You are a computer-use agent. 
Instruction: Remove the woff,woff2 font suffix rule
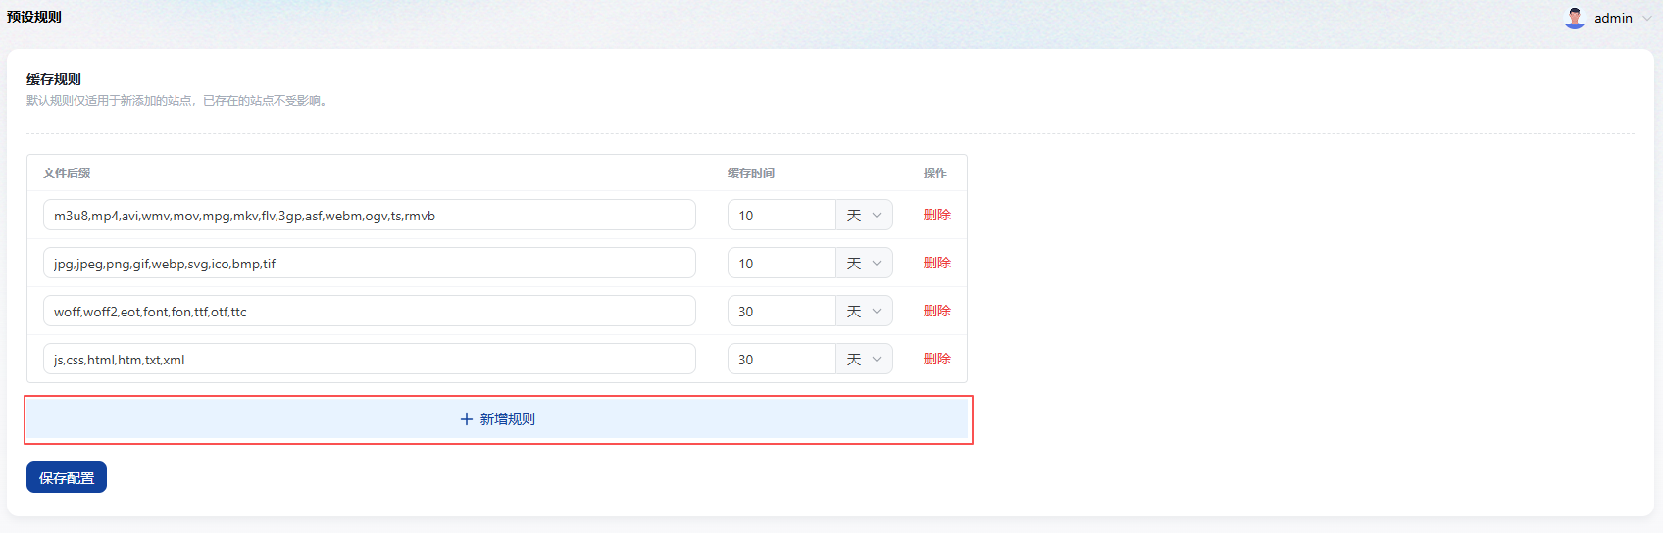(x=936, y=311)
